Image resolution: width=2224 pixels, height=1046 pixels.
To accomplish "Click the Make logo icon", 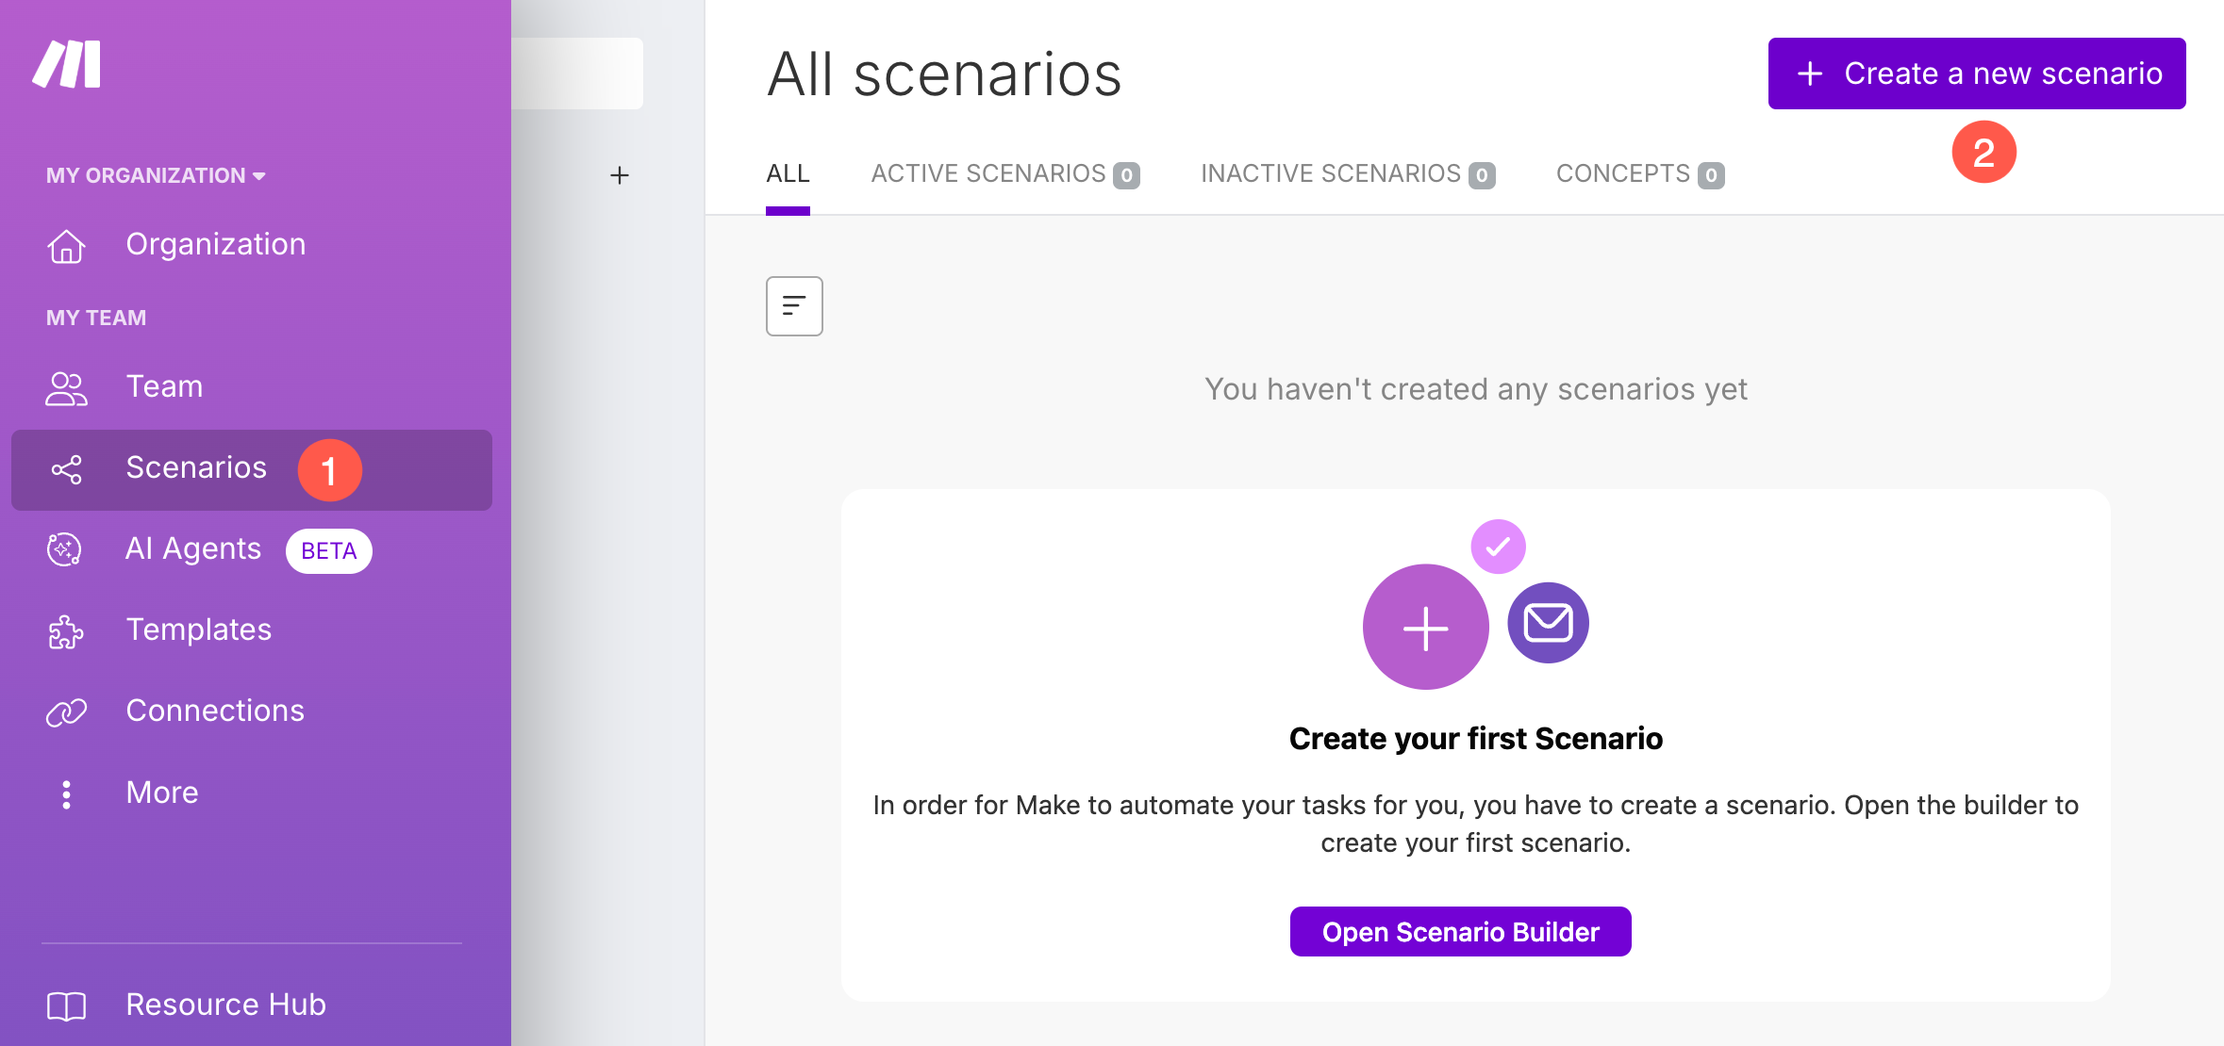I will point(66,64).
